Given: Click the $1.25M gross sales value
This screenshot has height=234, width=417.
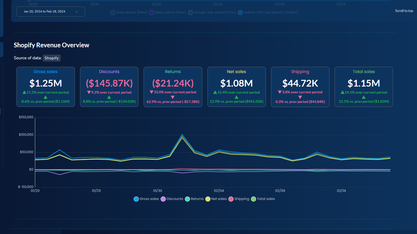Looking at the screenshot, I should pyautogui.click(x=46, y=83).
